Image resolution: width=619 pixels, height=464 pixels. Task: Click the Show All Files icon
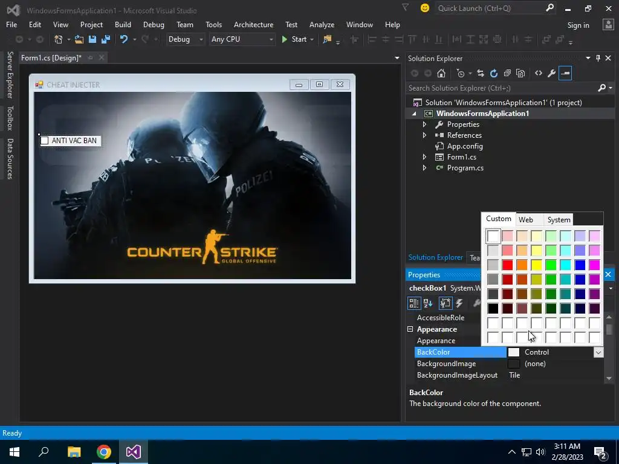pyautogui.click(x=520, y=73)
